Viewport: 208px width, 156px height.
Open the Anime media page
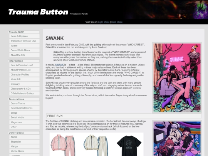pos(24,137)
